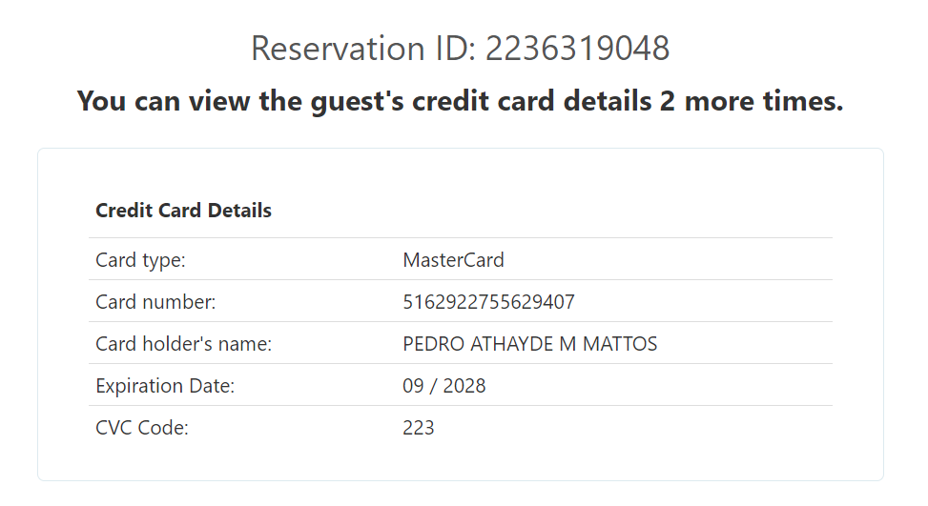The image size is (928, 506).
Task: Select the card holder's name value
Action: click(530, 344)
